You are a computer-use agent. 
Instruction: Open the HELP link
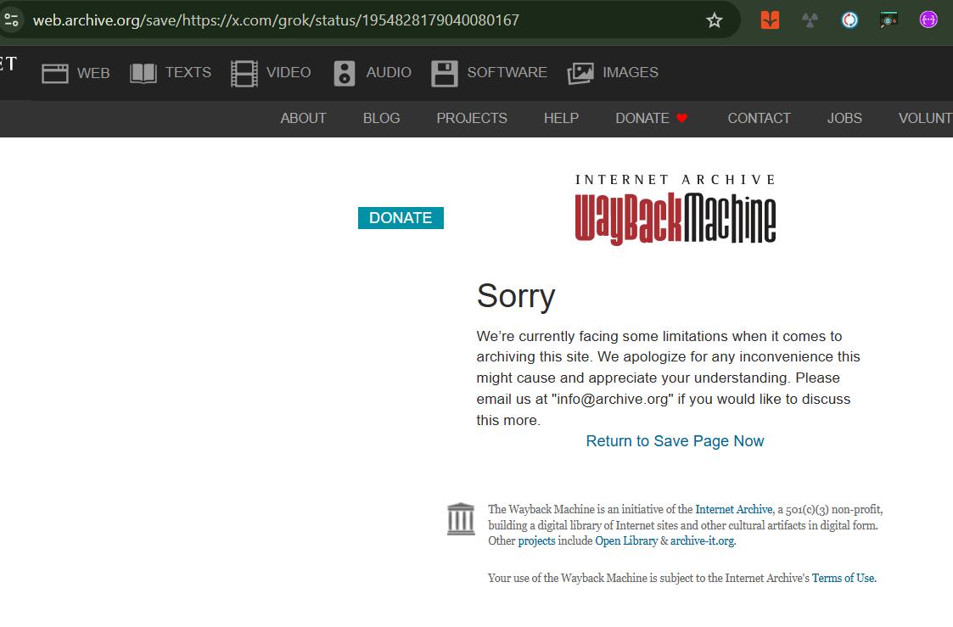(x=561, y=118)
